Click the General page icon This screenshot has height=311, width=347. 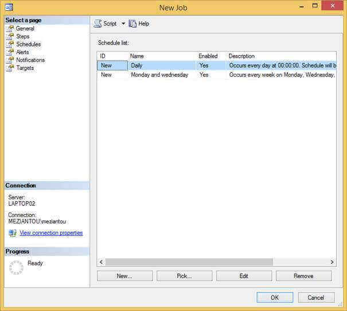[x=10, y=29]
